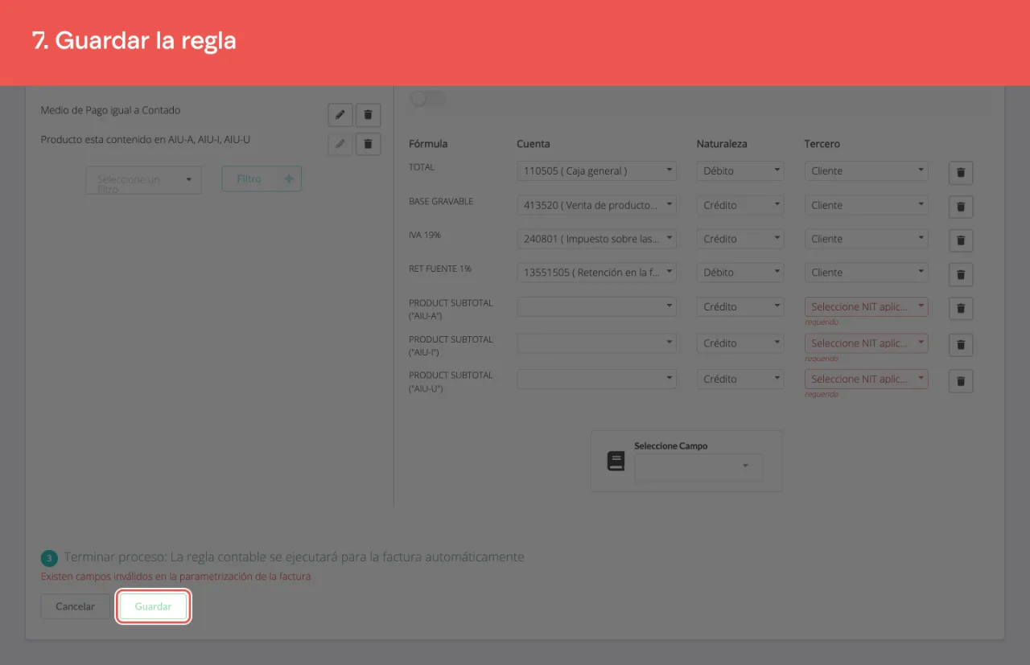The height and width of the screenshot is (665, 1030).
Task: Select NIT for PRODUCT SUBTOTAL AIU-A
Action: (x=867, y=306)
